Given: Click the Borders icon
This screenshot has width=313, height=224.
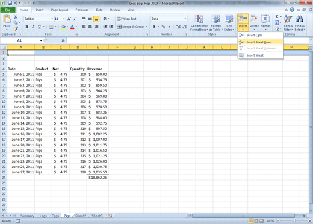Looking at the screenshot, I should pyautogui.click(x=51, y=26).
